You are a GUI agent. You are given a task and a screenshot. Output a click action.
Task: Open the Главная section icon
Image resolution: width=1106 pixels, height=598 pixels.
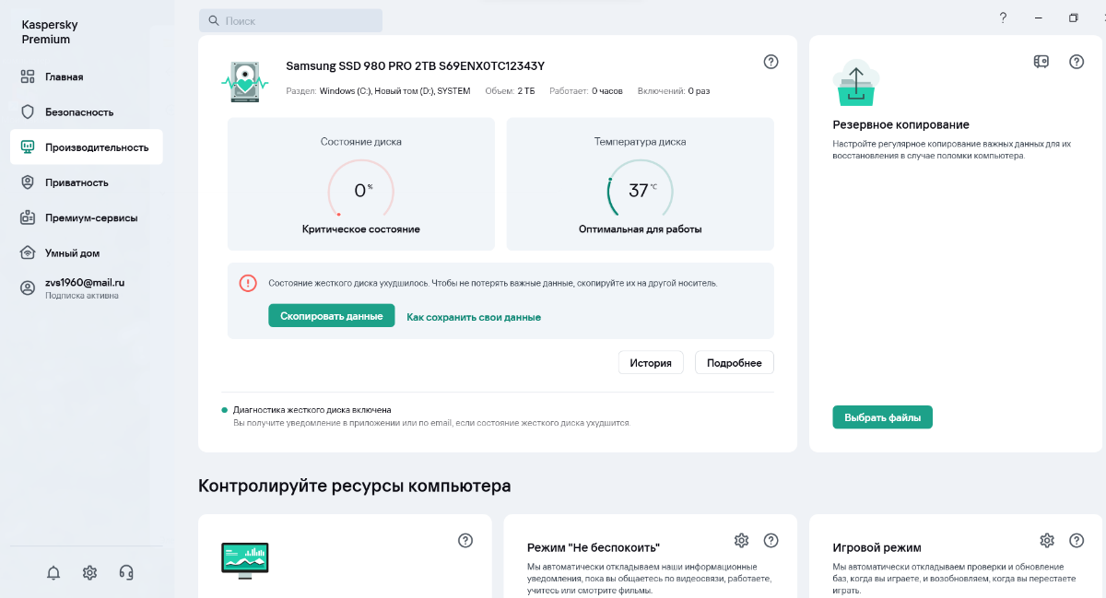(x=28, y=76)
